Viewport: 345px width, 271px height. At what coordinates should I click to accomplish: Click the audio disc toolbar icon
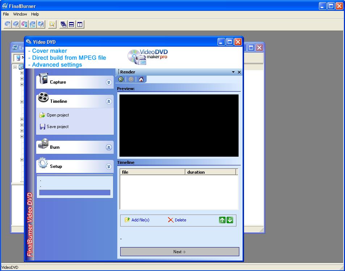tap(16, 24)
